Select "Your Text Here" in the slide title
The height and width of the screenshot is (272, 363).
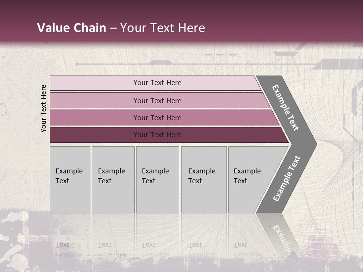click(163, 28)
